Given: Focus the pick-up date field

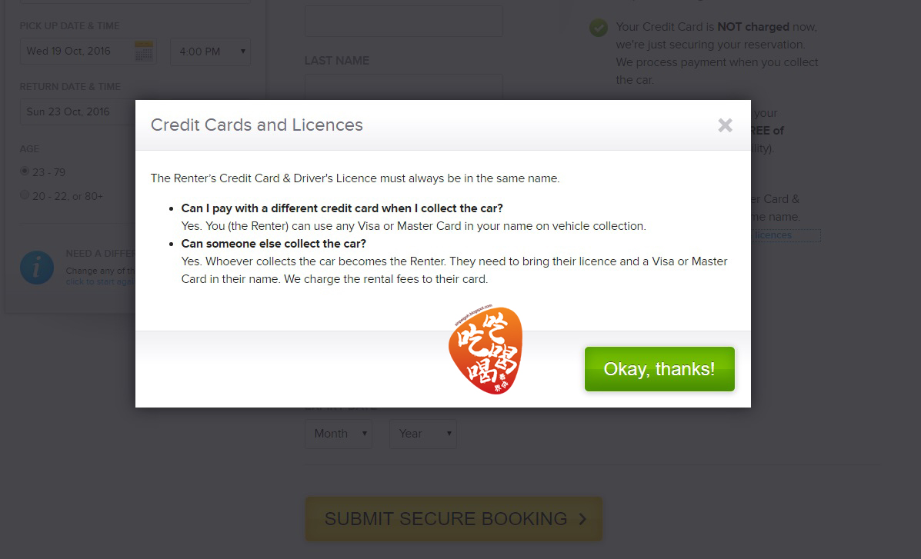Looking at the screenshot, I should pyautogui.click(x=77, y=52).
